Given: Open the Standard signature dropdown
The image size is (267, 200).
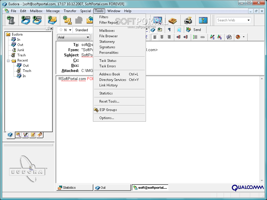Looking at the screenshot, I should click(x=83, y=30).
